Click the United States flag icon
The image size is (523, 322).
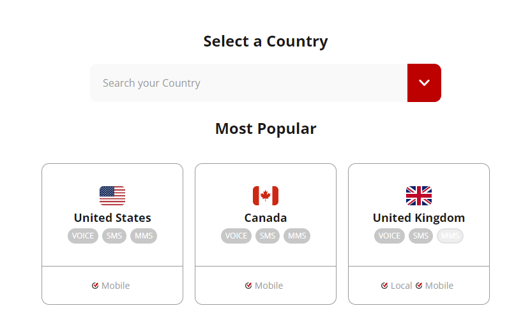click(x=112, y=196)
